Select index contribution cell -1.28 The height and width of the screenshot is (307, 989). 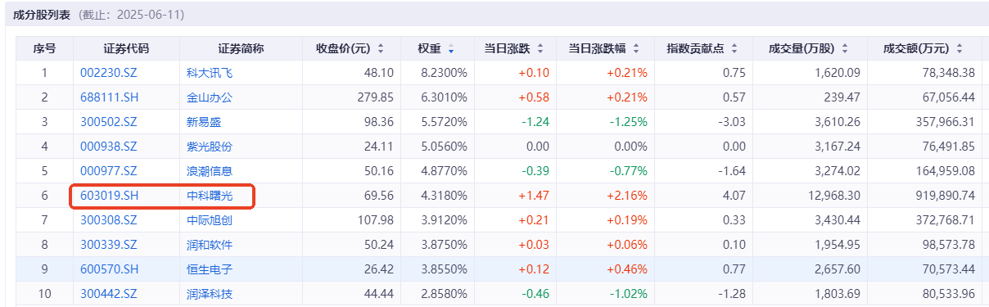[733, 294]
